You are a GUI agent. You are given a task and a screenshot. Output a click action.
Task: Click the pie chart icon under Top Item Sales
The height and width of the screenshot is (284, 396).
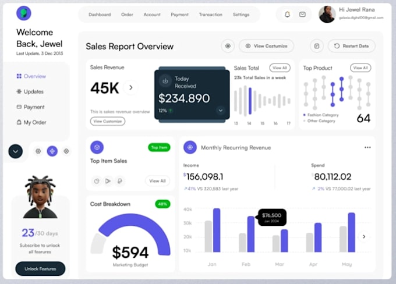[x=97, y=181]
